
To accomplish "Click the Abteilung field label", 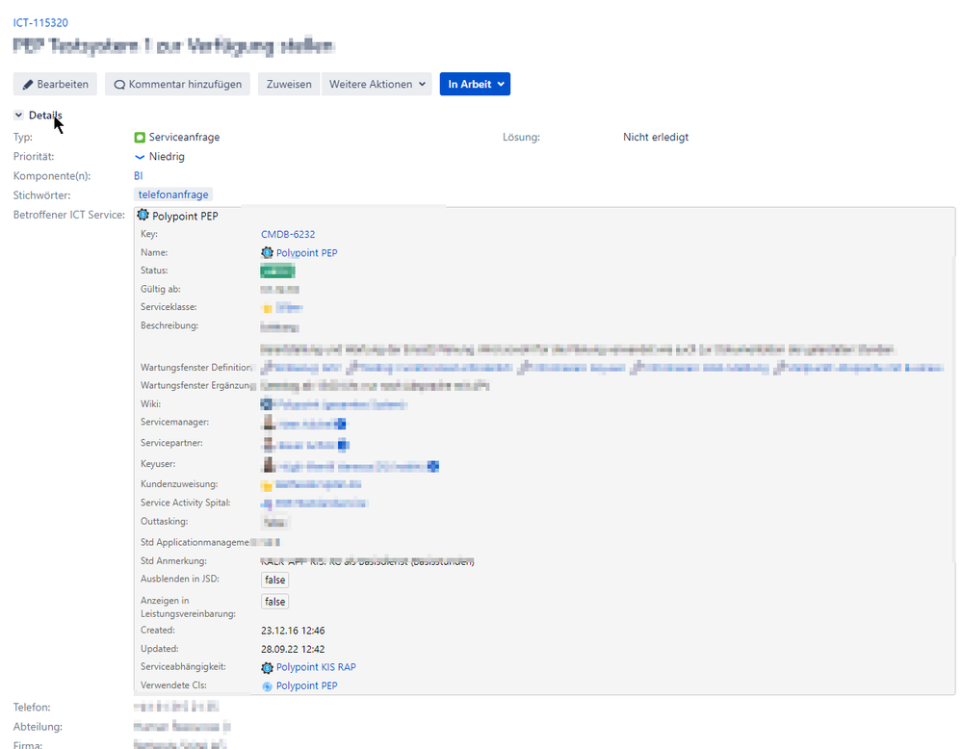I will point(39,727).
